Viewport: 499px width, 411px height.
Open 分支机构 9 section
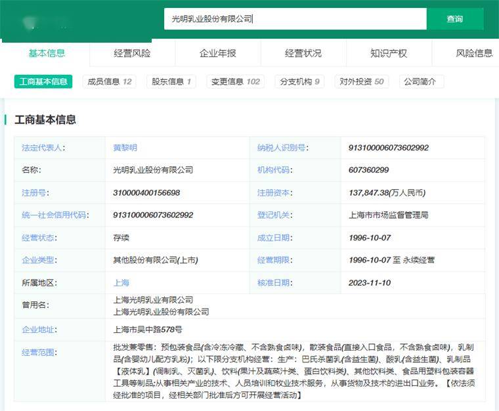click(x=299, y=81)
